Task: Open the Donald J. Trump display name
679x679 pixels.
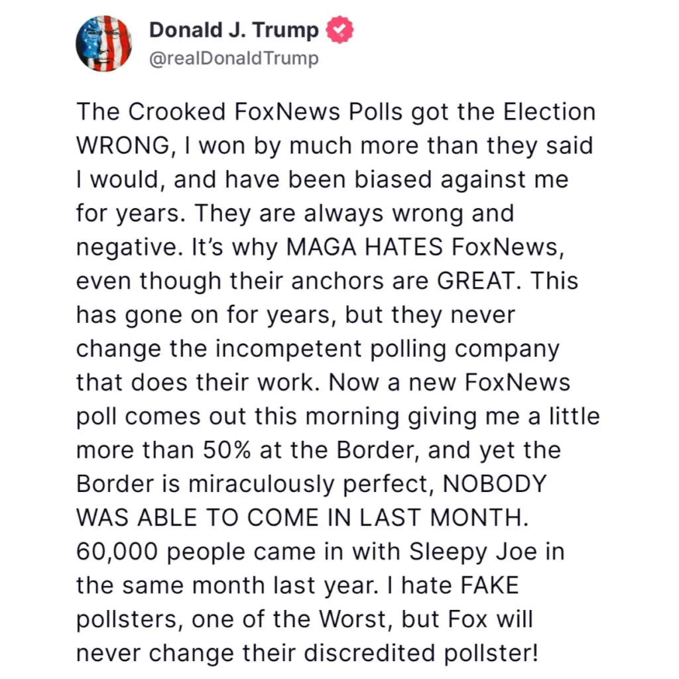Action: pyautogui.click(x=233, y=31)
